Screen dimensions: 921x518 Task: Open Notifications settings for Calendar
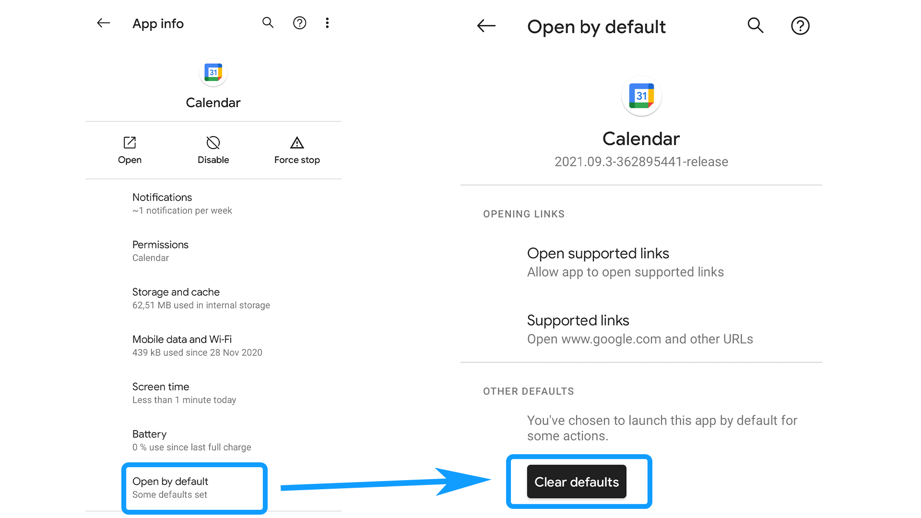pos(213,204)
